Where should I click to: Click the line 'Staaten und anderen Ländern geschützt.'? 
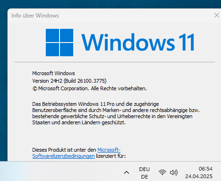tap(79, 122)
